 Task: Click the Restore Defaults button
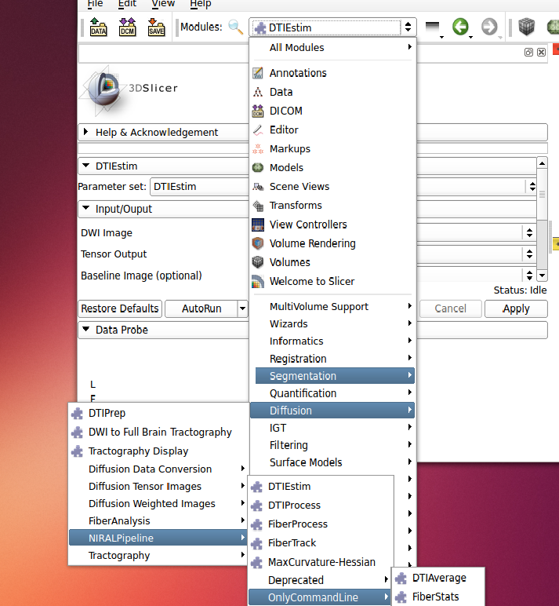point(121,308)
